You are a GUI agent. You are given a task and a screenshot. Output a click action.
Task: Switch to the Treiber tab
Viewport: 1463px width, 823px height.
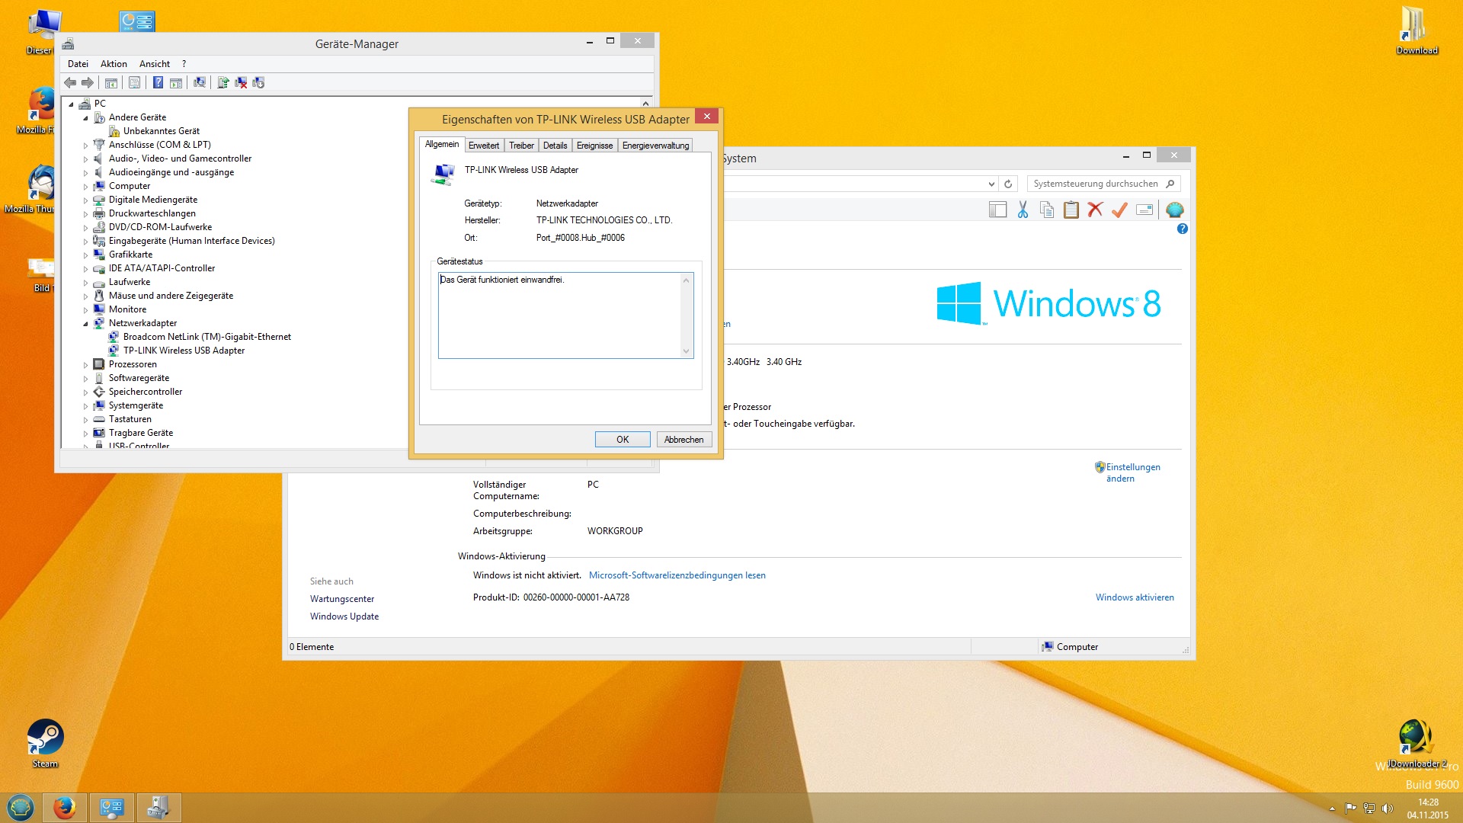click(x=521, y=146)
